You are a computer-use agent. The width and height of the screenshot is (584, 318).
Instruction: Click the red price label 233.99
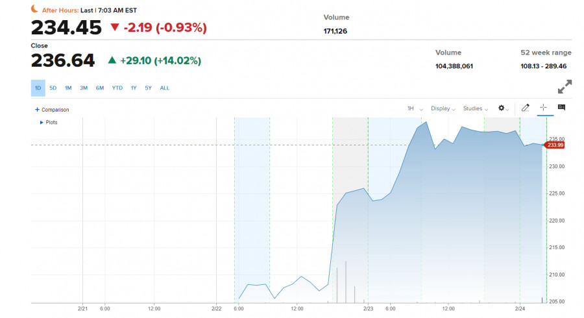point(555,145)
